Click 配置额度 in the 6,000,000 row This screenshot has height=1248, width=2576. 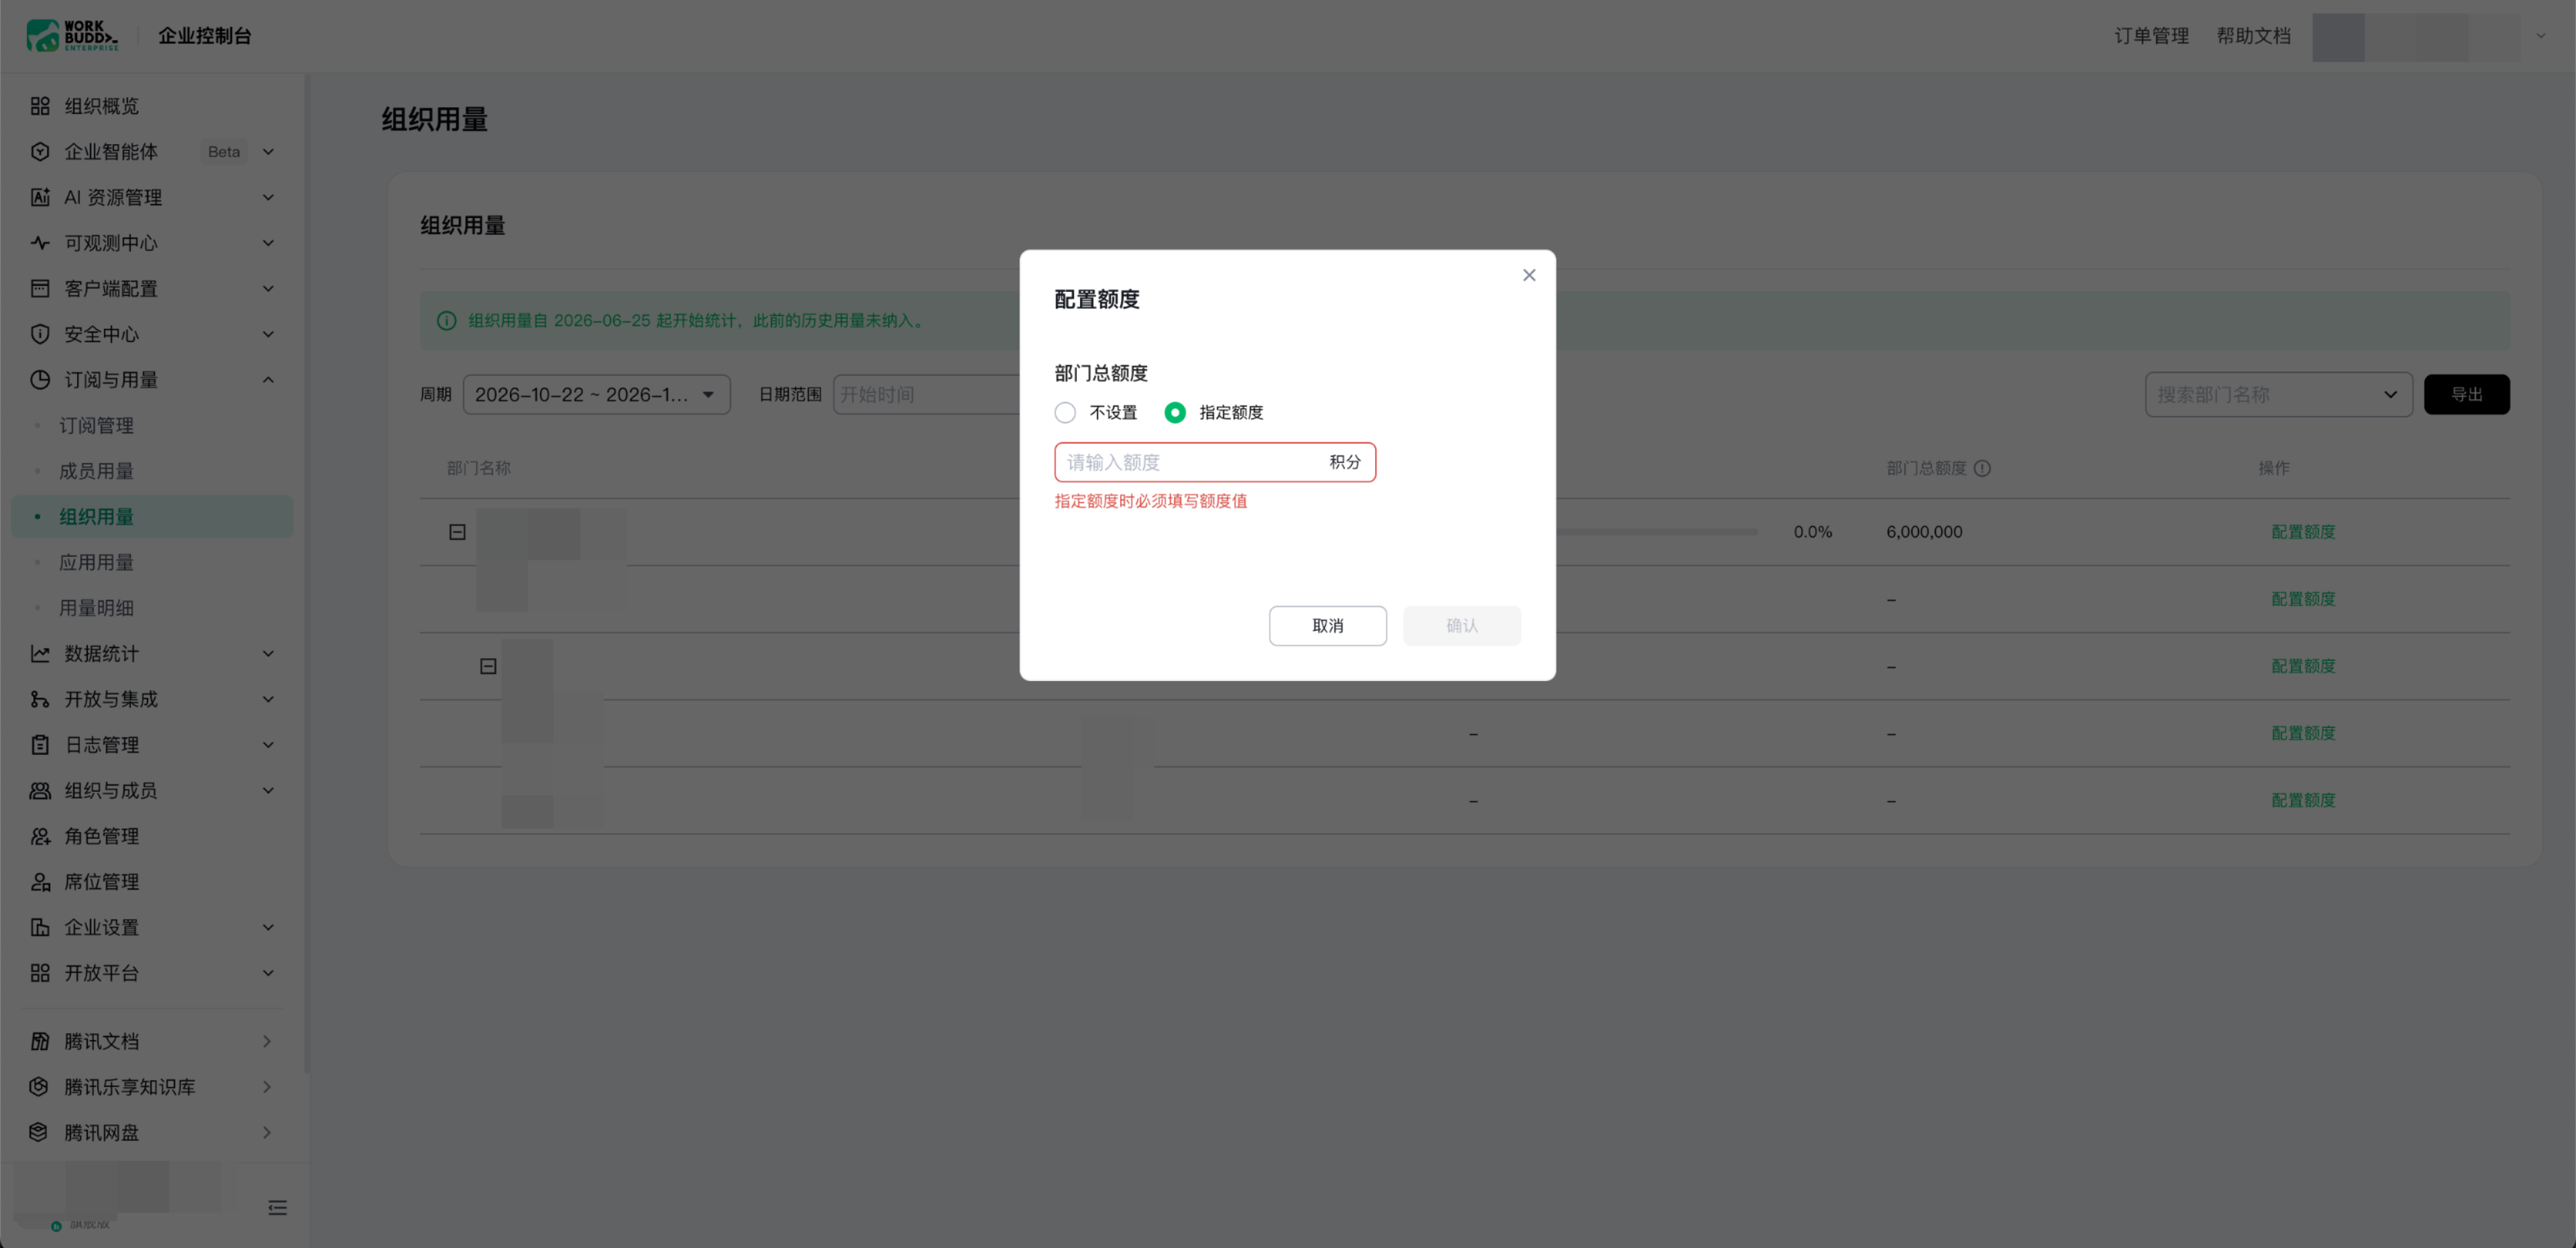2302,532
